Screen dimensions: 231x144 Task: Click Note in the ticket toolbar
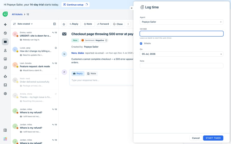coord(88,24)
